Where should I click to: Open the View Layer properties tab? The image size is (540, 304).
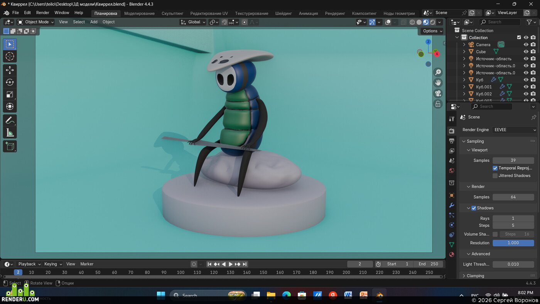(x=452, y=151)
